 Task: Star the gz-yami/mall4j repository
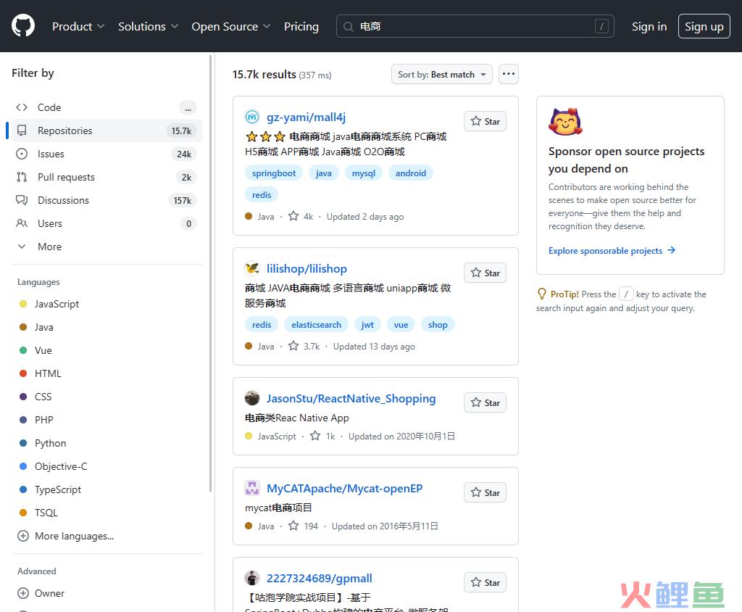485,122
